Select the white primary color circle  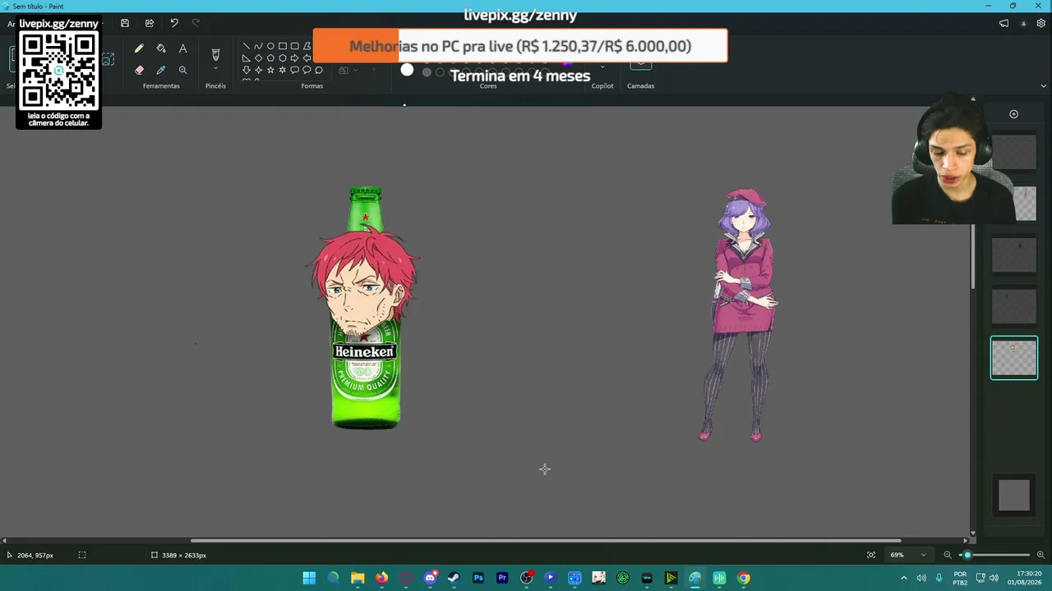(407, 71)
